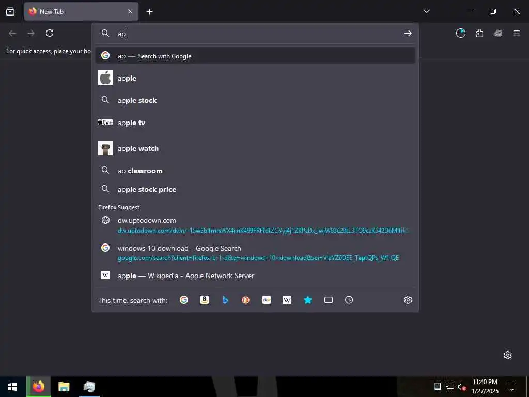Click the taskbar app next to File Explorer
The width and height of the screenshot is (529, 397).
[x=89, y=387]
